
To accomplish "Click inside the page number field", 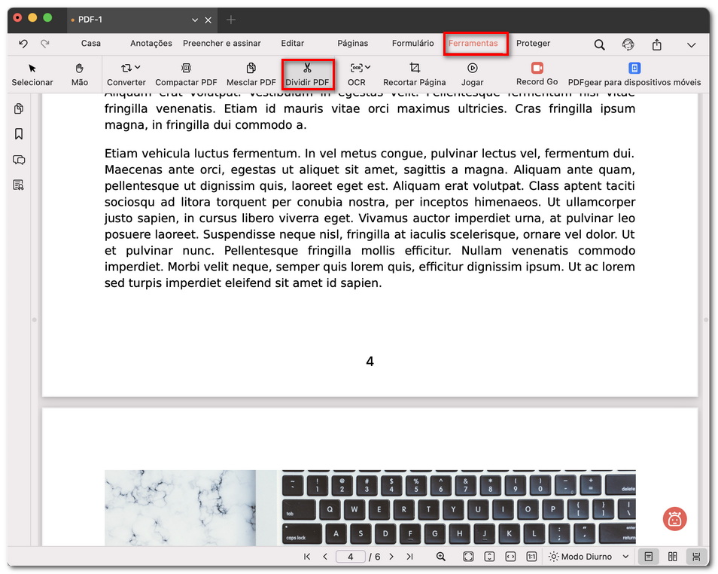I will 349,556.
